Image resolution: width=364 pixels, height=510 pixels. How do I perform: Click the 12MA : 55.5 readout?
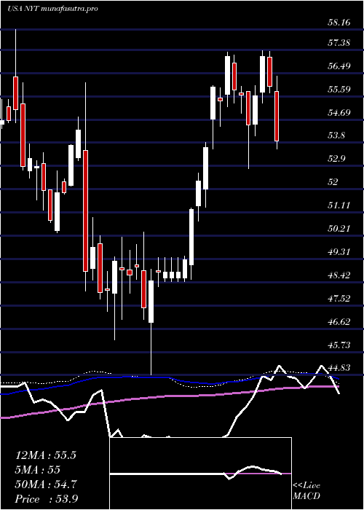pos(46,455)
